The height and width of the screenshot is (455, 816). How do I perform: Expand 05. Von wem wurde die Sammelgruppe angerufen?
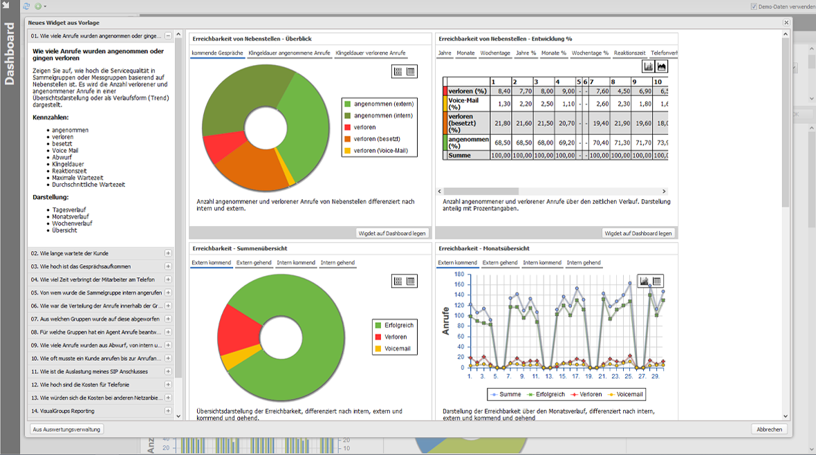[x=168, y=292]
